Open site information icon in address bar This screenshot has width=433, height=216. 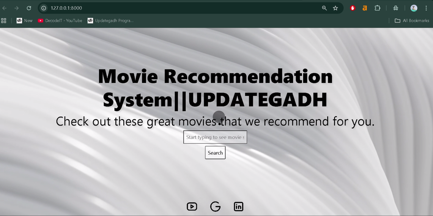[44, 8]
